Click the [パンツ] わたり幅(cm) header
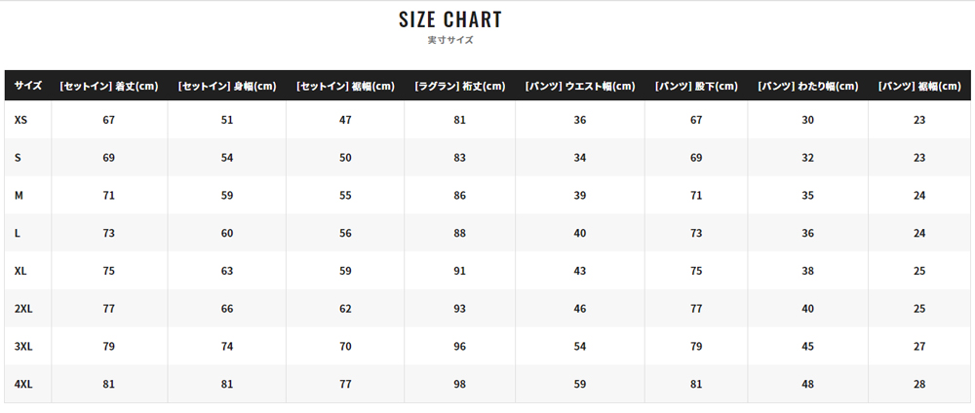Screen dimensions: 975x413 (807, 86)
